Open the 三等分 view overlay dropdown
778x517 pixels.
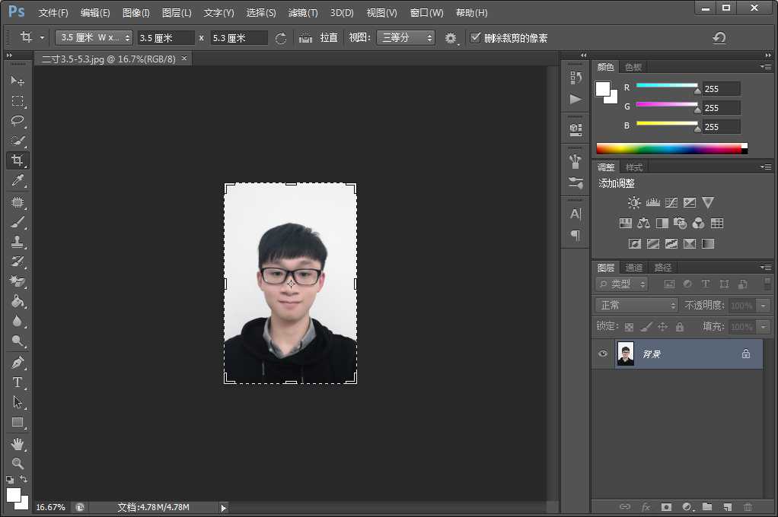coord(406,38)
